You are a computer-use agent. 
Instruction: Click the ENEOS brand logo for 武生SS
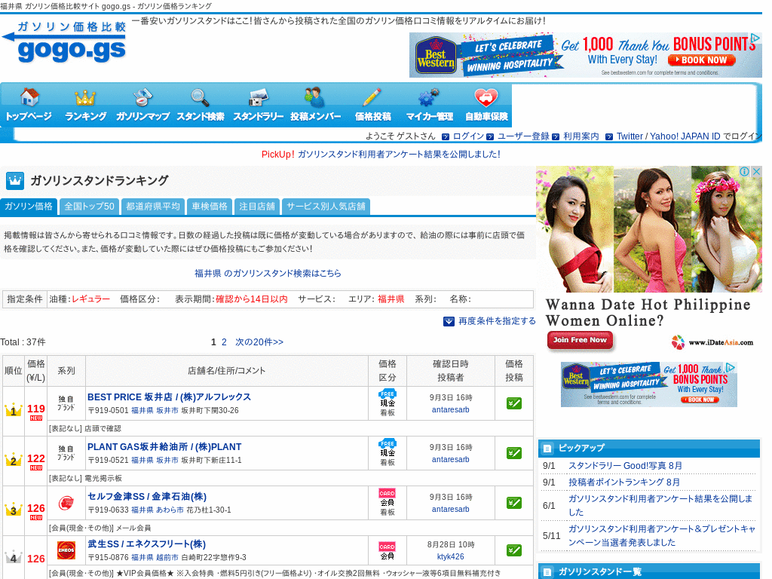(66, 550)
